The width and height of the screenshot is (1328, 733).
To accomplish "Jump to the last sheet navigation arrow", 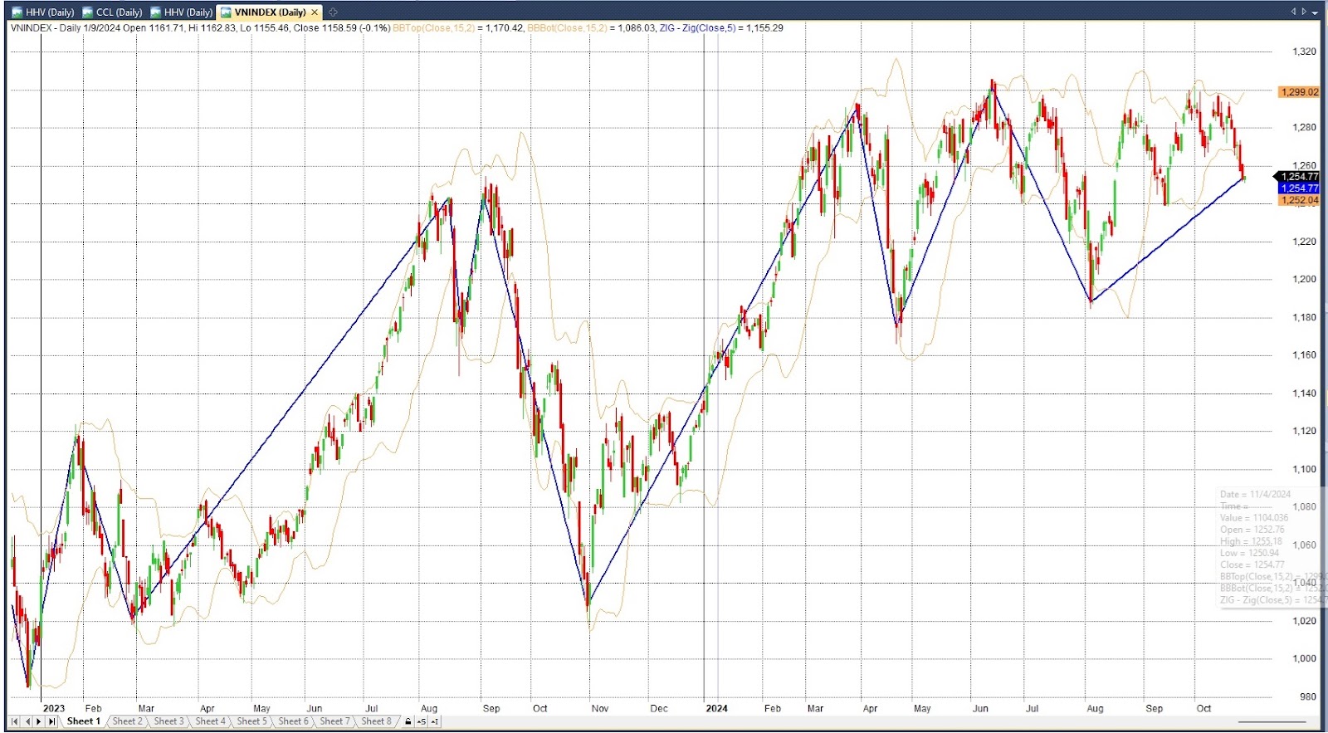I will click(x=51, y=721).
